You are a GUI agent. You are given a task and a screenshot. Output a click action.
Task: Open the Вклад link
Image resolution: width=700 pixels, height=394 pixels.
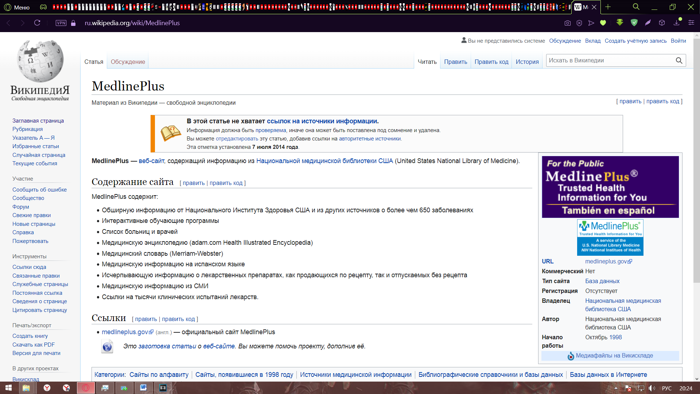[x=593, y=41]
